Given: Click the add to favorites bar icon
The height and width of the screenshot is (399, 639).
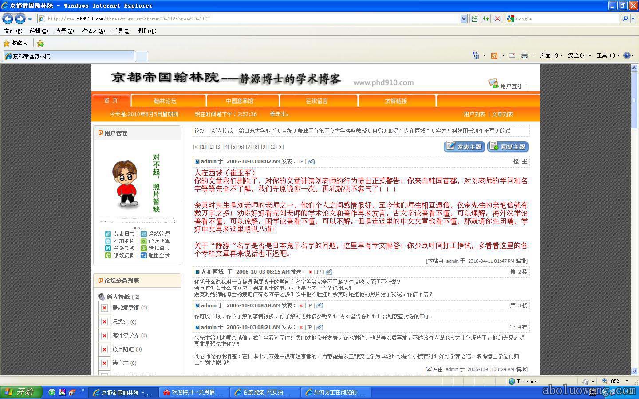Looking at the screenshot, I should pos(40,43).
